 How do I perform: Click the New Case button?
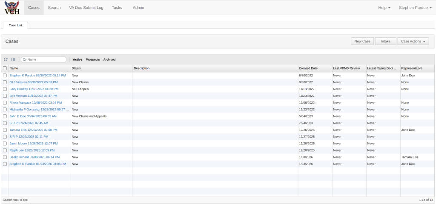pos(362,41)
